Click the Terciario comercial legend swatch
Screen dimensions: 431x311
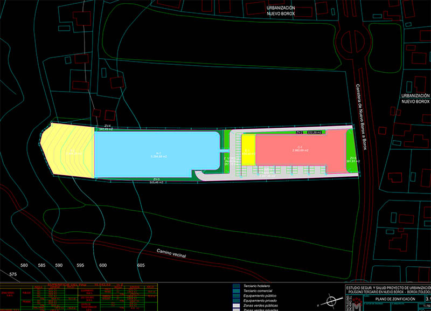point(236,291)
